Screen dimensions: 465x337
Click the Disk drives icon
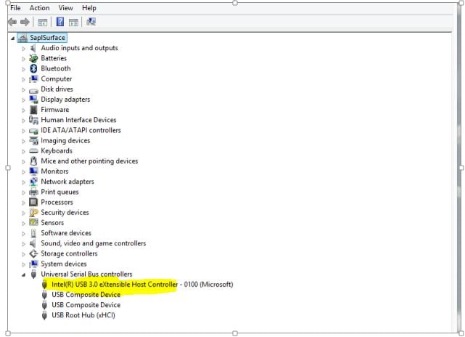[x=33, y=90]
